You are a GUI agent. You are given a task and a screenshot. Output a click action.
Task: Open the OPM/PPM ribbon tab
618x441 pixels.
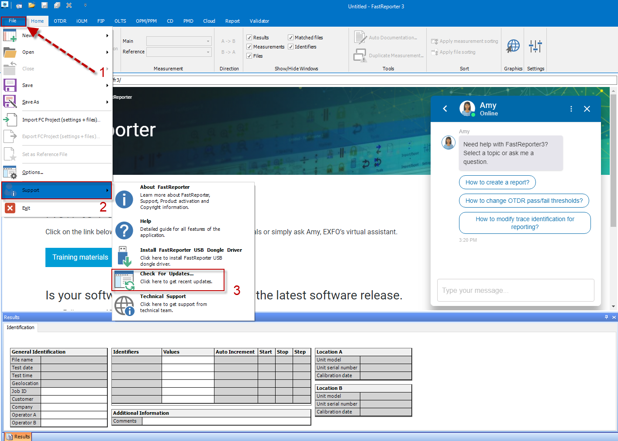(x=146, y=21)
